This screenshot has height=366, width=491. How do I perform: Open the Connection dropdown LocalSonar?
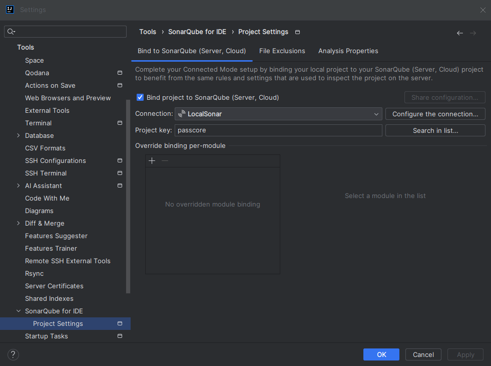click(278, 114)
